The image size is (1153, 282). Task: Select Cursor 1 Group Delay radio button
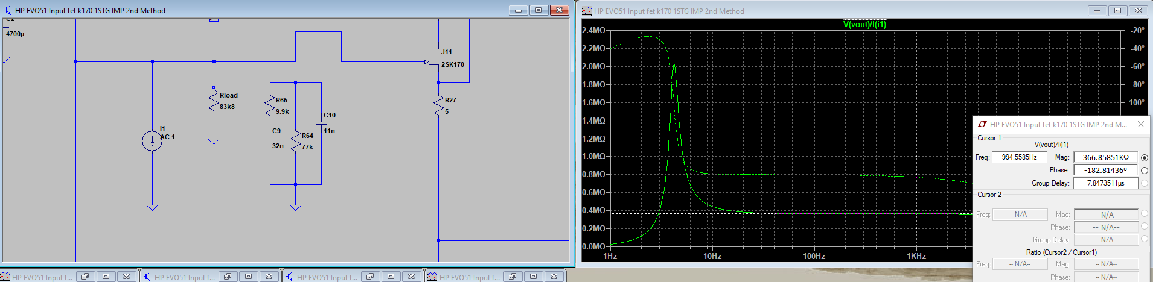point(1145,183)
